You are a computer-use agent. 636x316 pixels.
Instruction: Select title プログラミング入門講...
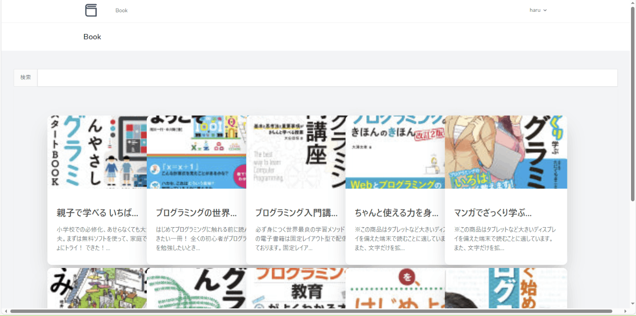point(296,213)
